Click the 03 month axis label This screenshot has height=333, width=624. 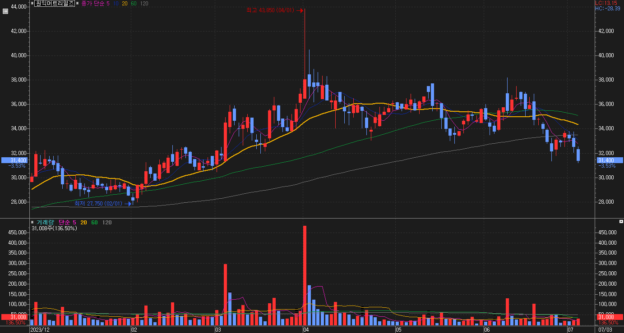coord(218,330)
